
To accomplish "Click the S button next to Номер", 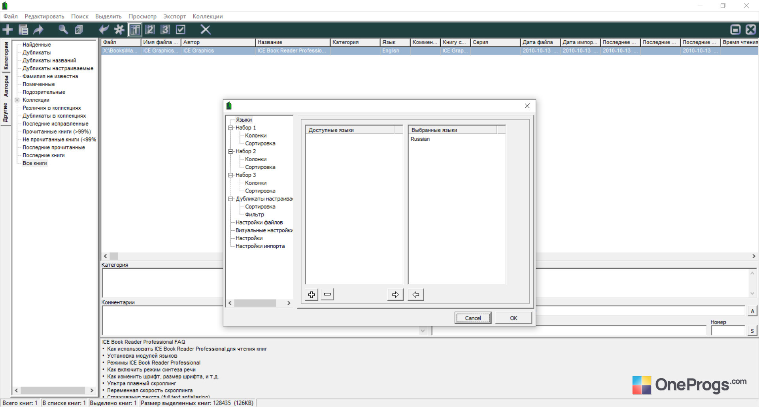I will 752,331.
